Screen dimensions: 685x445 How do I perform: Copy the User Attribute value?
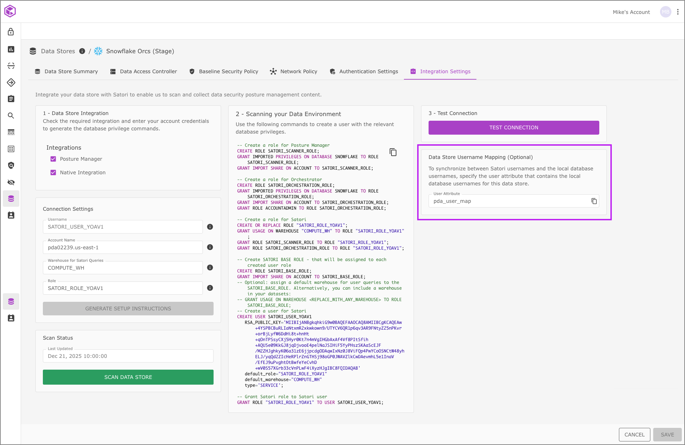594,201
